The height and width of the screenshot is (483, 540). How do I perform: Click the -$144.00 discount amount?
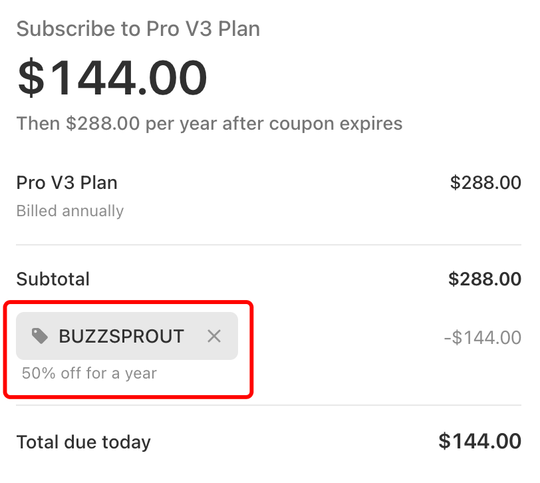(x=483, y=337)
